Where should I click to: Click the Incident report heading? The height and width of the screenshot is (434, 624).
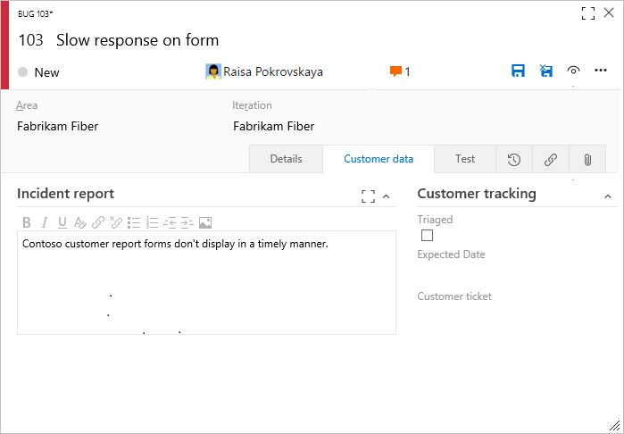pyautogui.click(x=66, y=194)
